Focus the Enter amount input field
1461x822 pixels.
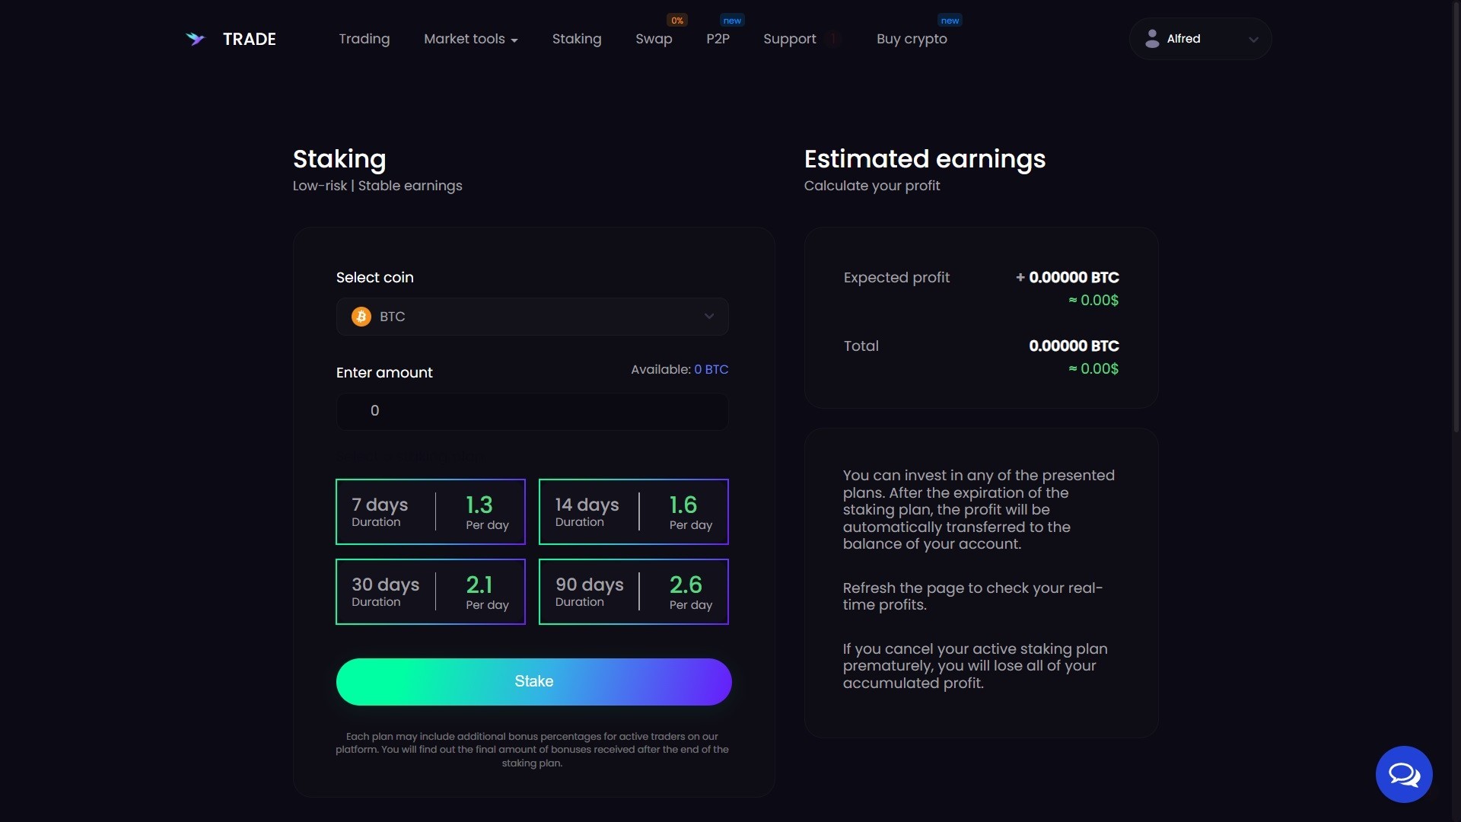(532, 411)
